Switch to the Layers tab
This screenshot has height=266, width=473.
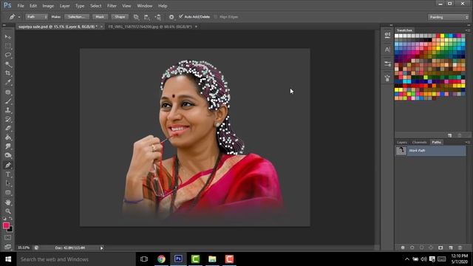pyautogui.click(x=402, y=142)
